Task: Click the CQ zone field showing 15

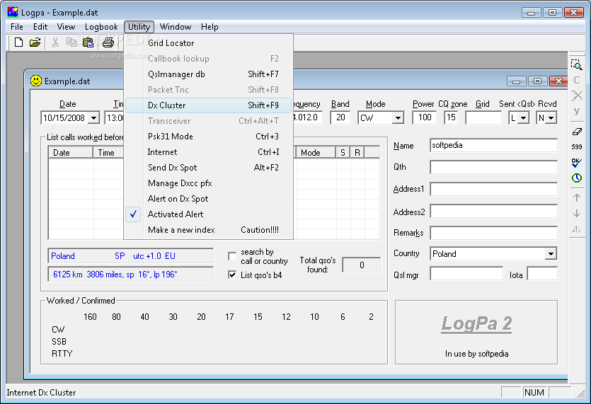Action: point(451,117)
